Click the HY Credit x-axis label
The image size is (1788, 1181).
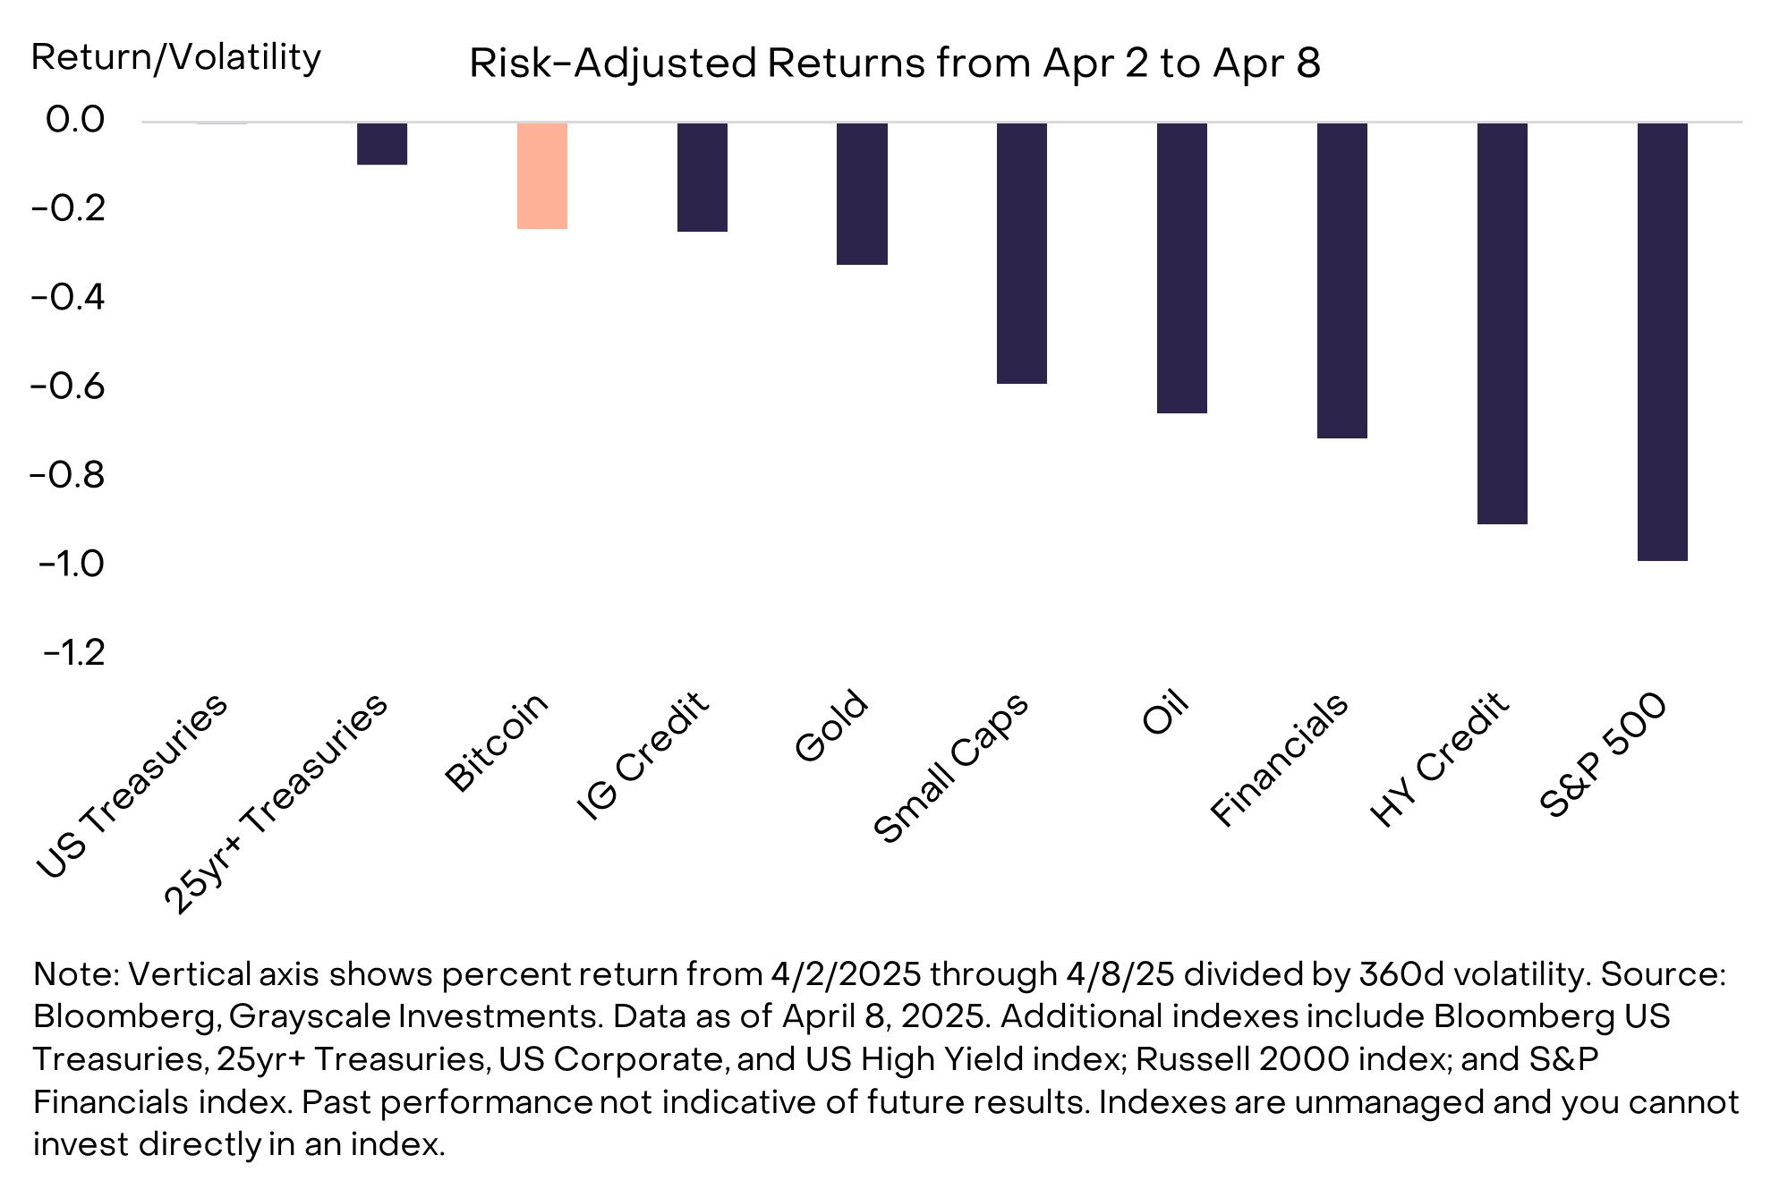pos(1439,760)
